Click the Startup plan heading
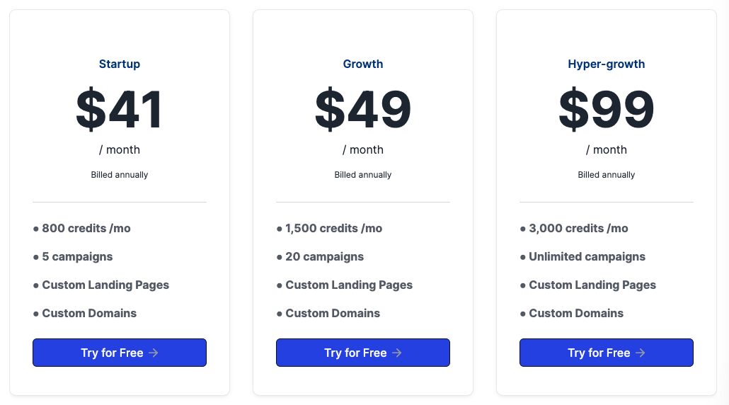 pyautogui.click(x=120, y=64)
